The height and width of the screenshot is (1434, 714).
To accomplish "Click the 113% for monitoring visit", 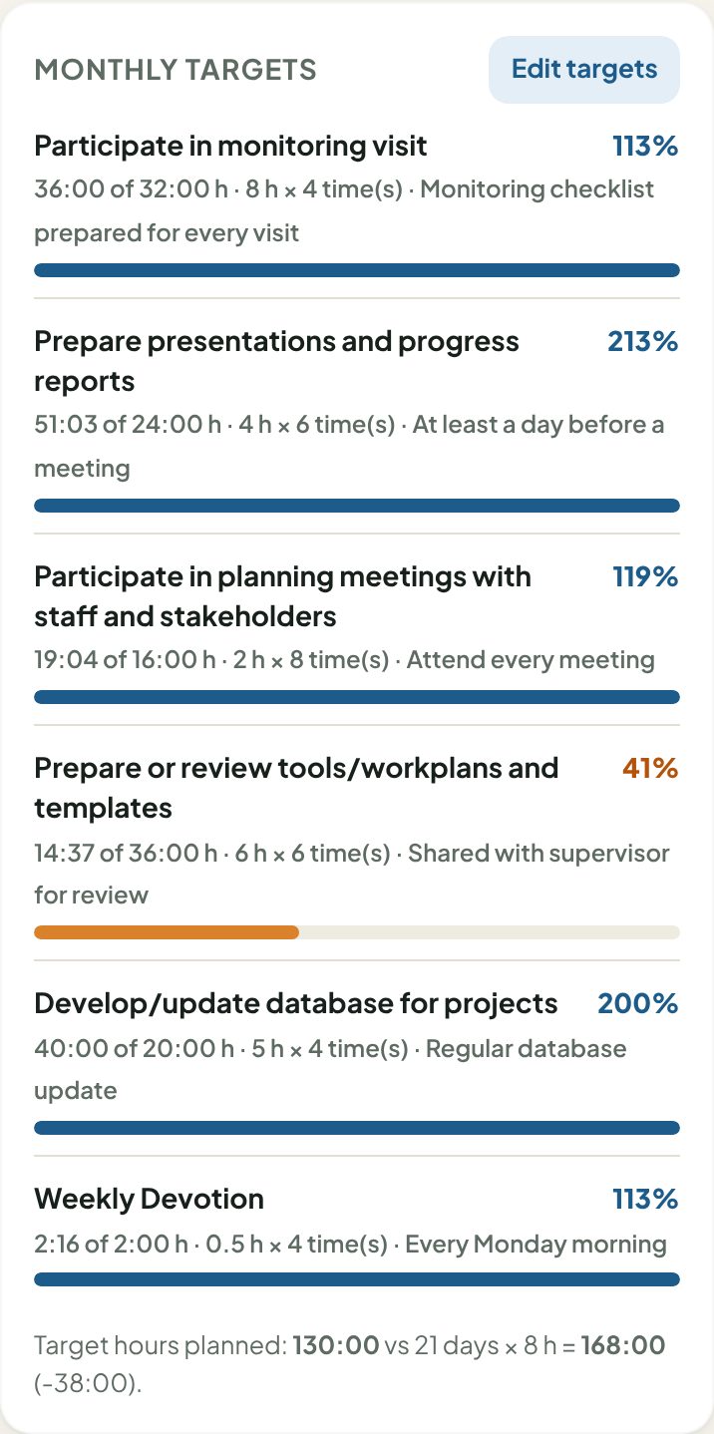I will pos(645,146).
